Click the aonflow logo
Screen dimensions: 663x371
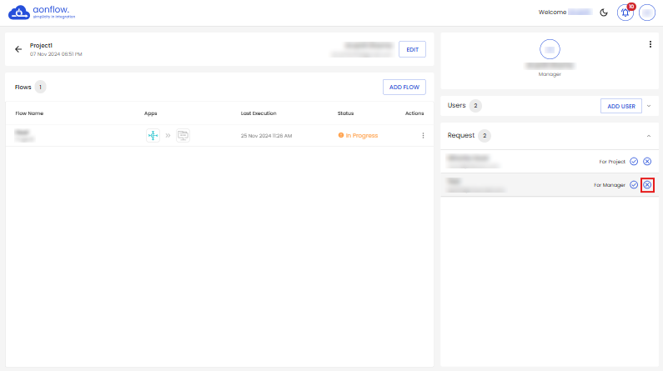point(42,12)
